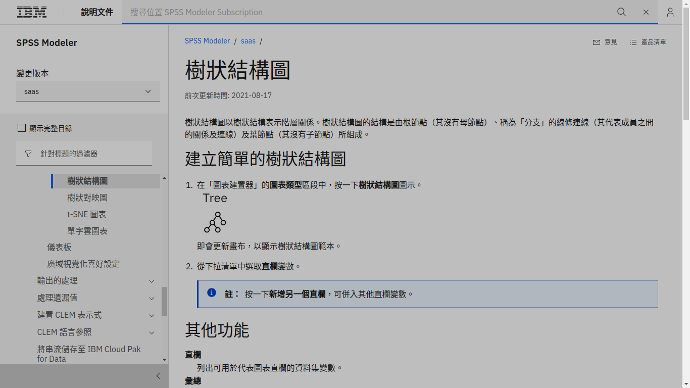This screenshot has height=388, width=690.
Task: Click the SPSS Modeler breadcrumb link
Action: (207, 41)
